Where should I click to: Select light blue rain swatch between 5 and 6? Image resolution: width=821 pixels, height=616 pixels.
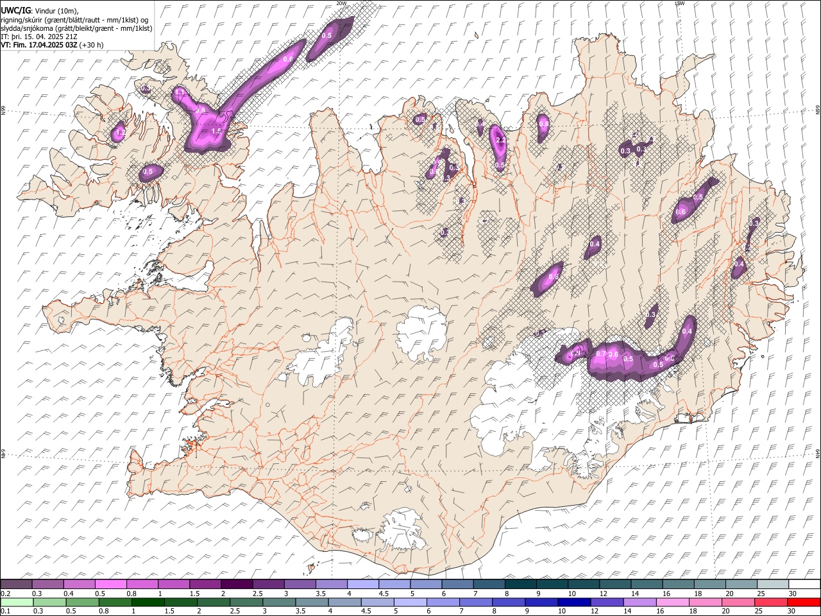(x=409, y=602)
